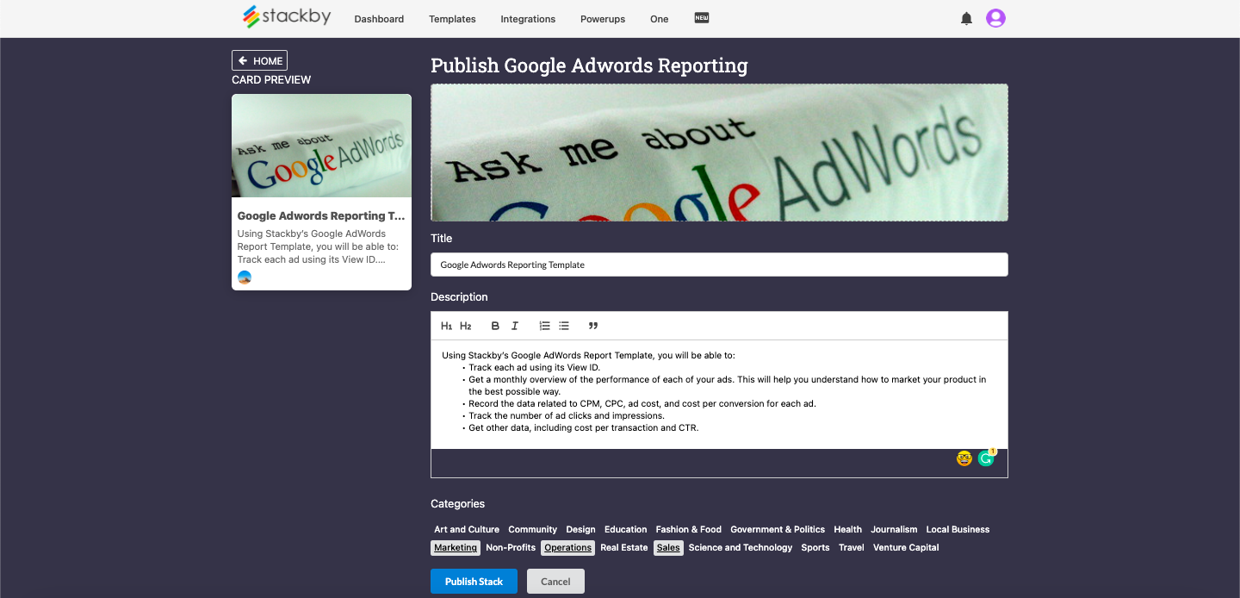Select the Local Business category

pyautogui.click(x=958, y=530)
